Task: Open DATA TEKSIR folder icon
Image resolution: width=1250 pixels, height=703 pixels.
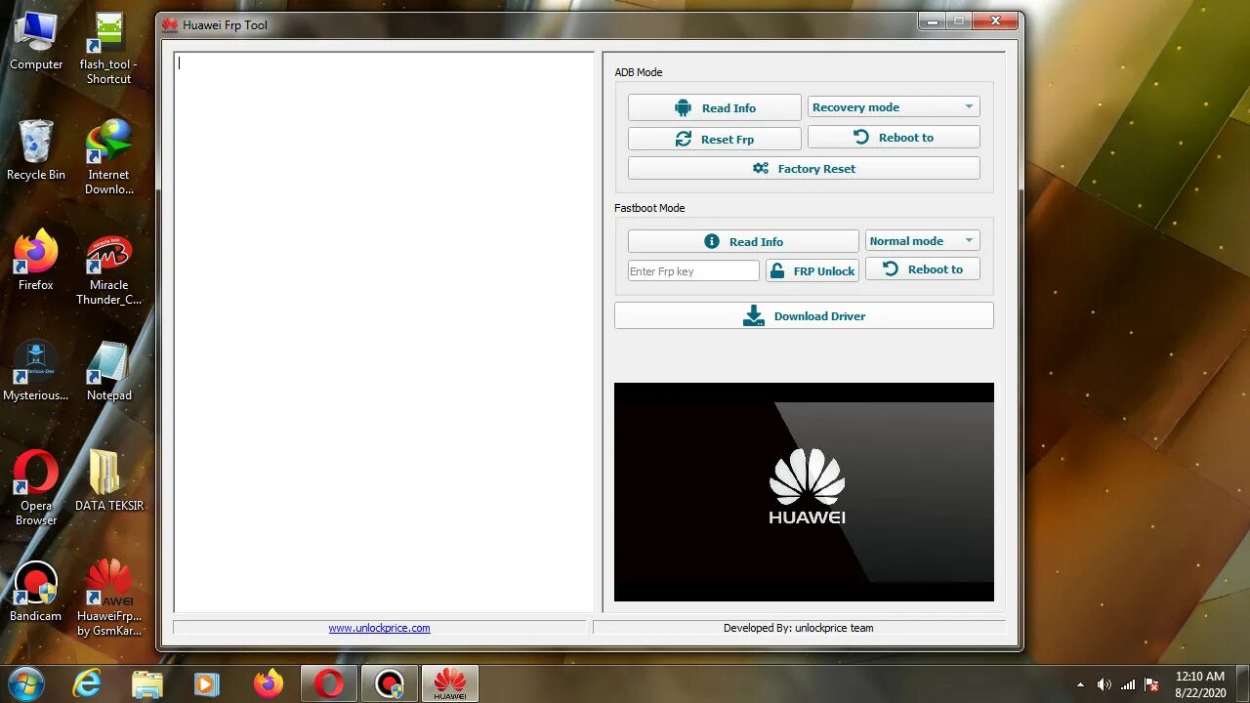Action: [108, 480]
